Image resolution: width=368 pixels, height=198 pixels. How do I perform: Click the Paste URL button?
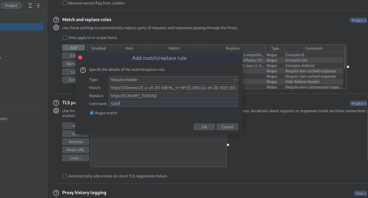76,150
